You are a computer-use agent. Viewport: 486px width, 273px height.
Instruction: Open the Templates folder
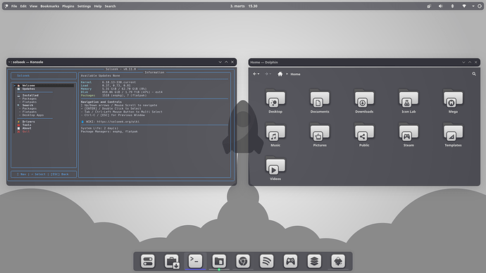pos(453,134)
